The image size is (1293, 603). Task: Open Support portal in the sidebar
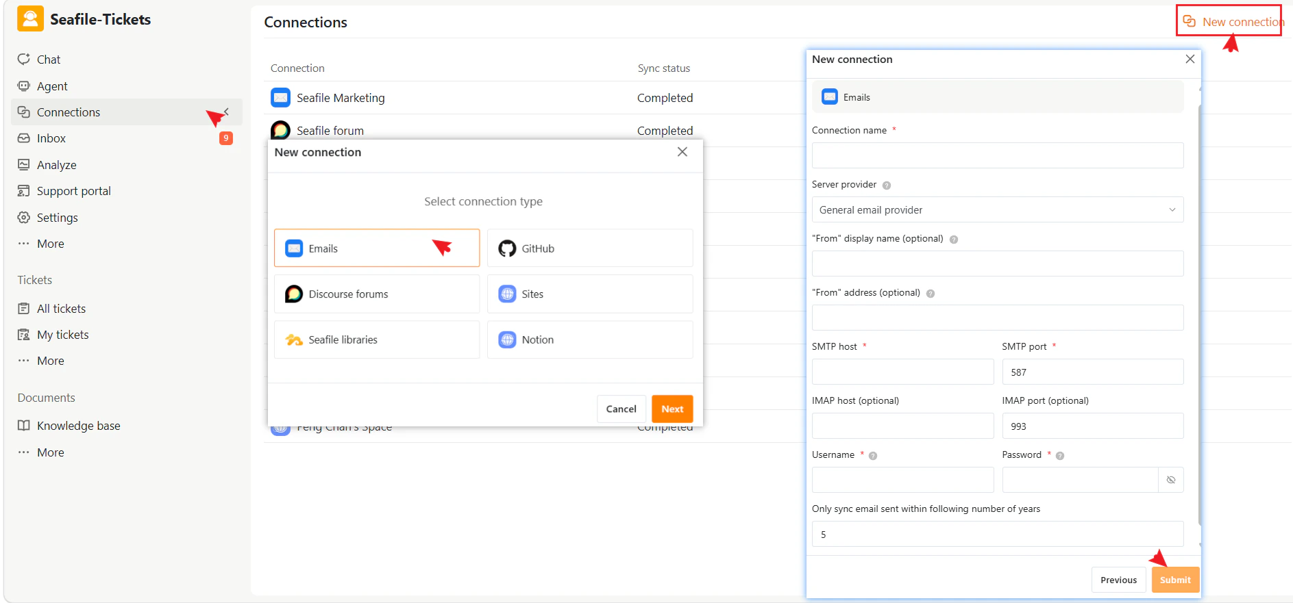click(73, 191)
